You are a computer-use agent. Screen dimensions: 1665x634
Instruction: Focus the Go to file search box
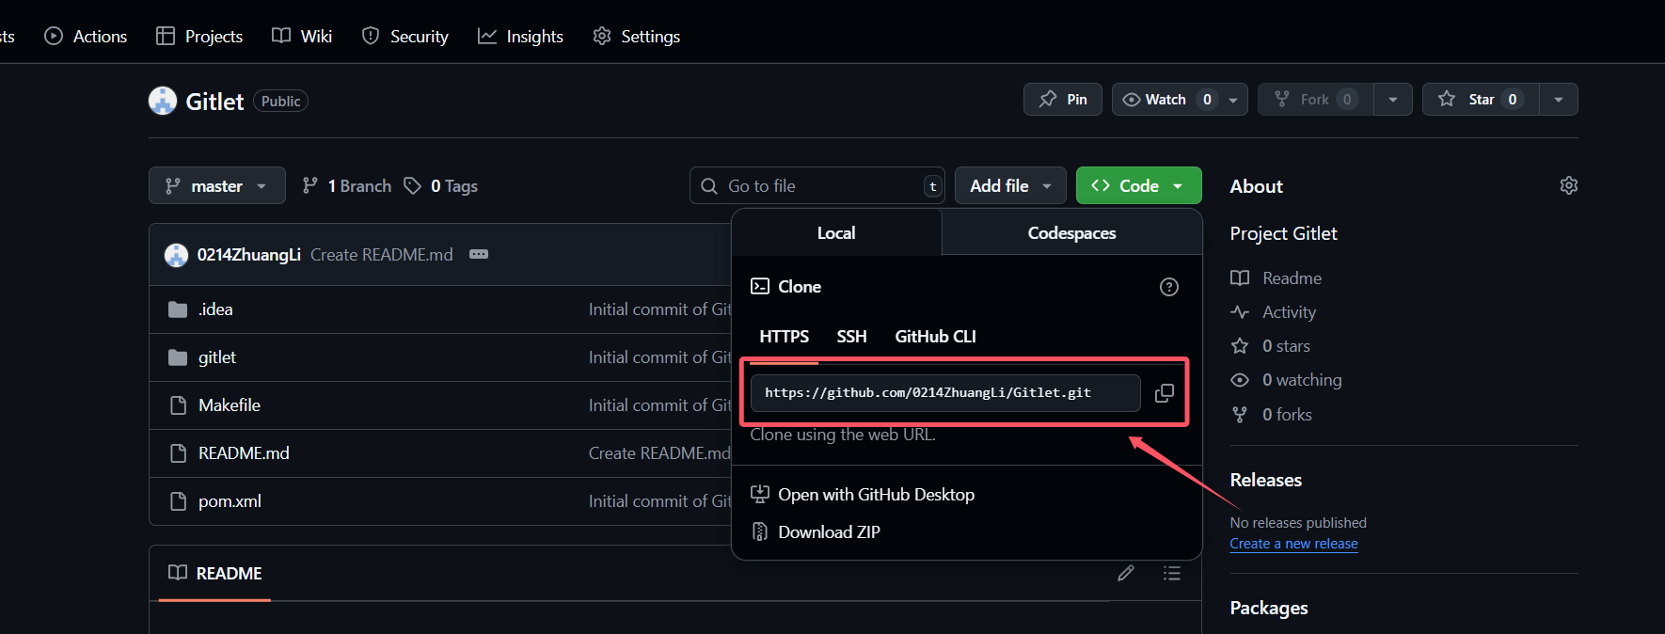[x=817, y=186]
